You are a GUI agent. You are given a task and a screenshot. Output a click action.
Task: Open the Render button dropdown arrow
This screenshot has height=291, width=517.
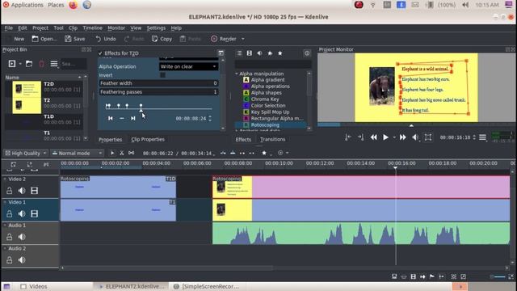(x=243, y=39)
